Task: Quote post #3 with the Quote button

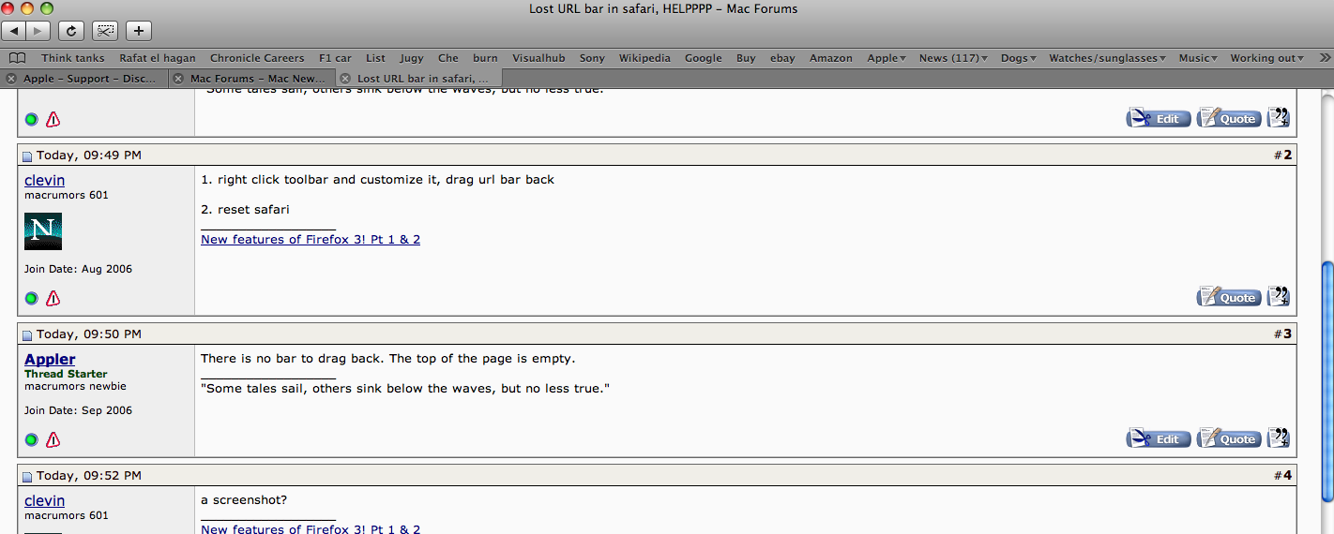Action: 1229,438
